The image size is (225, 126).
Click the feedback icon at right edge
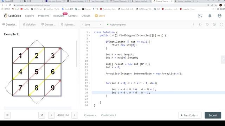pos(223,59)
